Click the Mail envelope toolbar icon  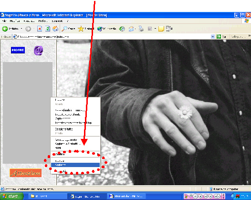[131, 29]
